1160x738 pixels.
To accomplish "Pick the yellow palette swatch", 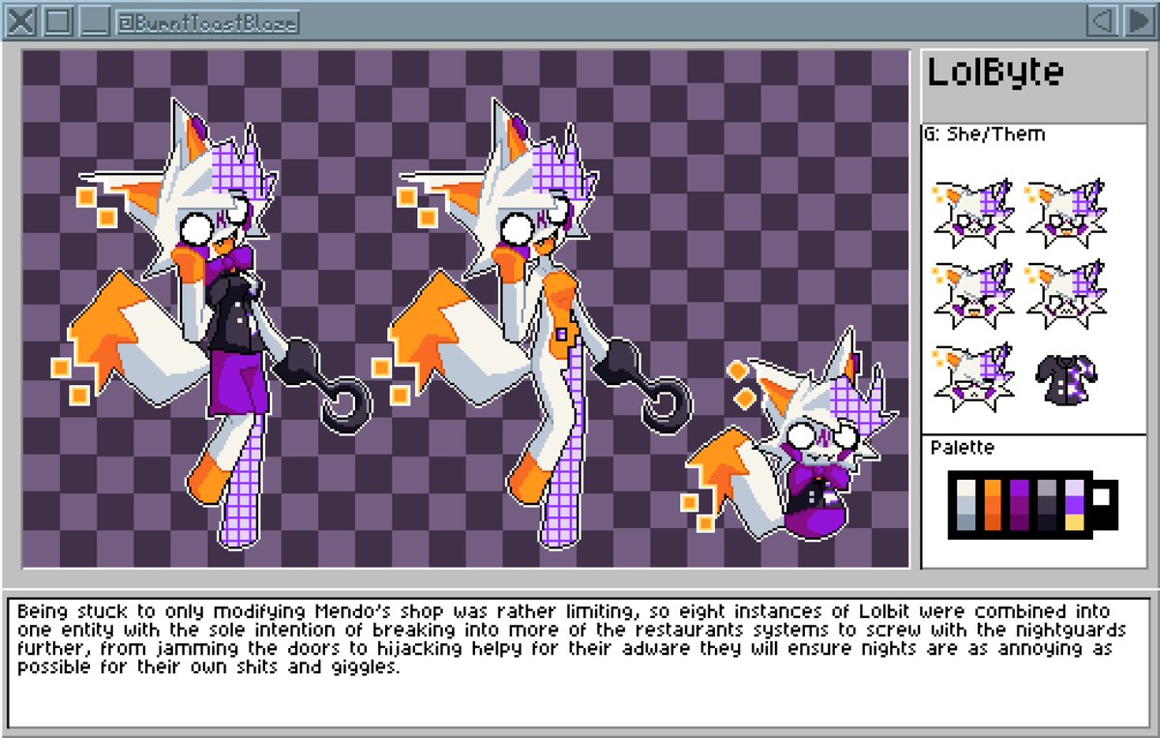I will tap(1074, 522).
